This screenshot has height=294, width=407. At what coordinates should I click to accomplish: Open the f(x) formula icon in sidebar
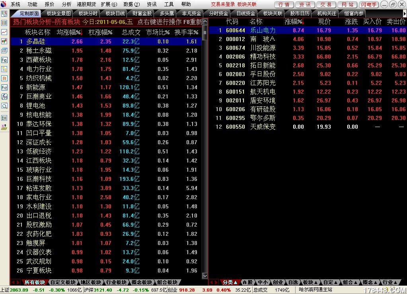4,96
